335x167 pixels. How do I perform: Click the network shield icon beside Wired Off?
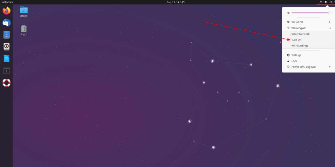288,22
